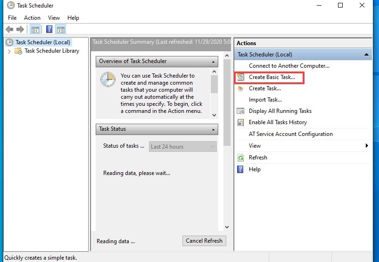Collapse the Overview of Task Scheduler section

[213, 62]
